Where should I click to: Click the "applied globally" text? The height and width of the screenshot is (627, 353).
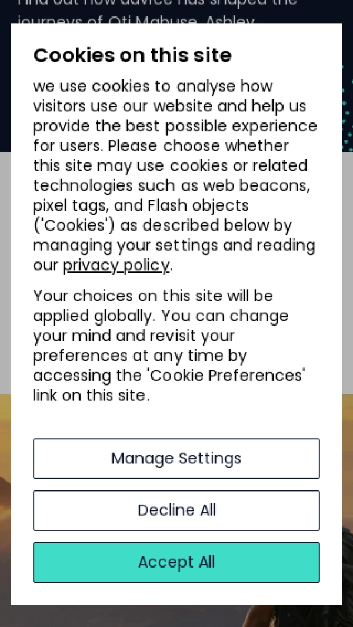tap(94, 316)
